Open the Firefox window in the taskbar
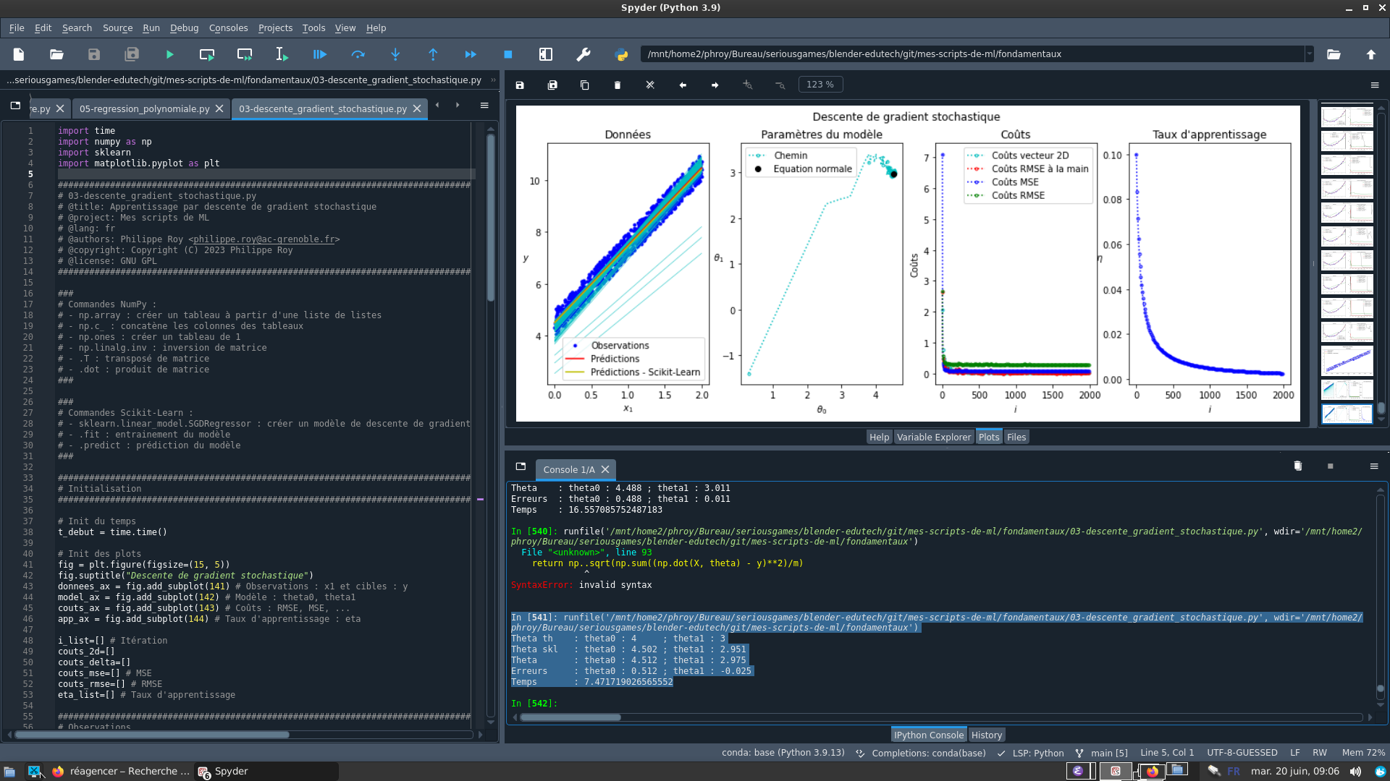Screen dimensions: 1390x781 coord(121,771)
